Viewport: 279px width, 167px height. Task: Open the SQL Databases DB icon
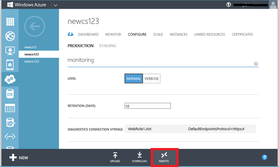10,94
